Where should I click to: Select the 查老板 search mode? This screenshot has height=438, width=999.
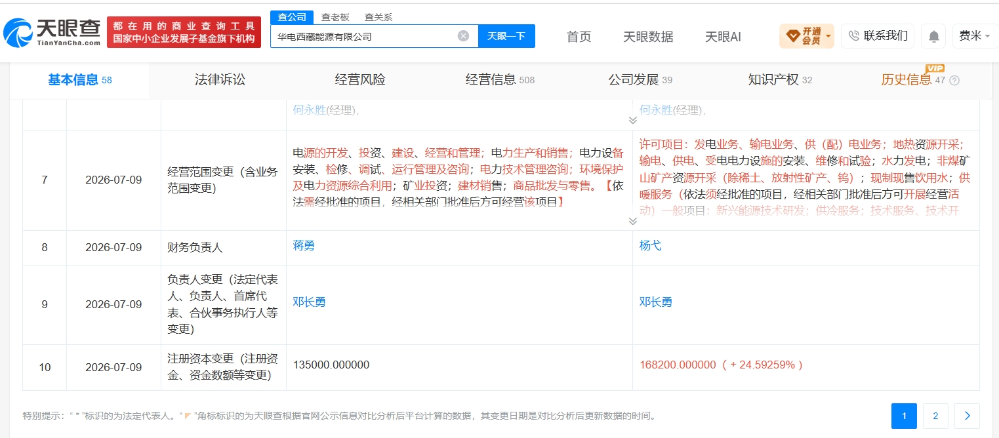(x=335, y=17)
